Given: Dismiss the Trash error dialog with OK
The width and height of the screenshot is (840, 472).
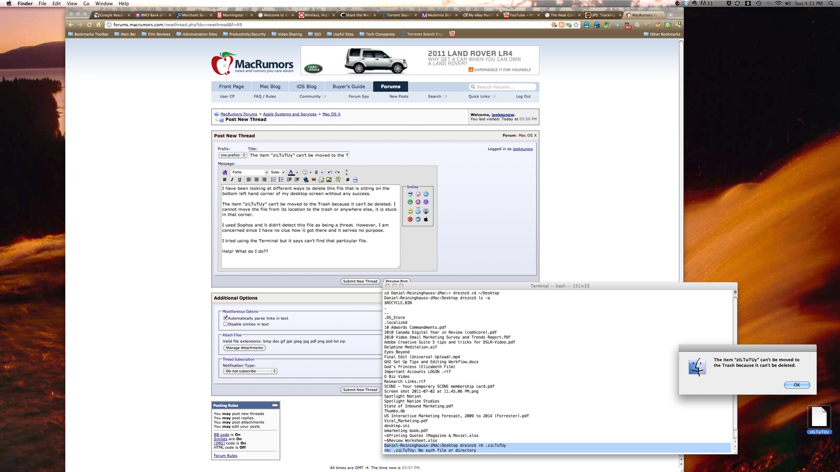Looking at the screenshot, I should 797,385.
